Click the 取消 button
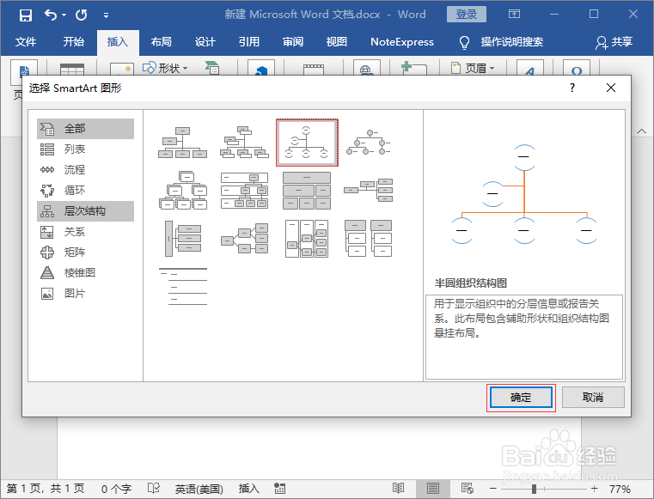Viewport: 654px width, 499px height. tap(593, 398)
